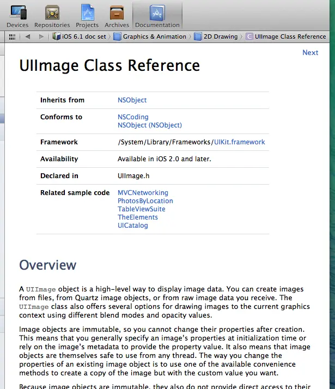The image size is (335, 389).
Task: Click the iOS 6.1 doc set breadcrumb
Action: 79,37
